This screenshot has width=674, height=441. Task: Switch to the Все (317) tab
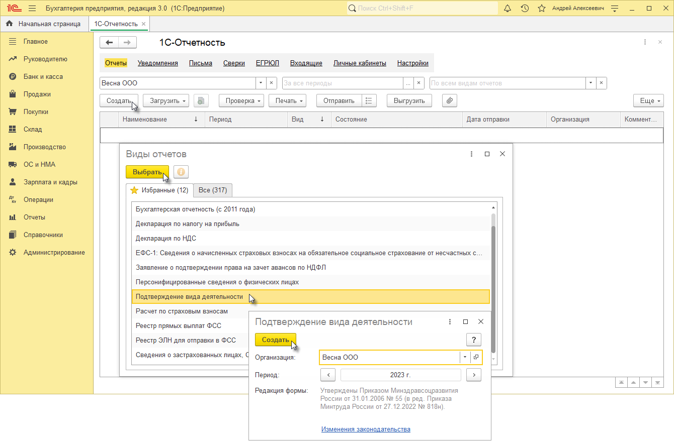[x=213, y=190]
